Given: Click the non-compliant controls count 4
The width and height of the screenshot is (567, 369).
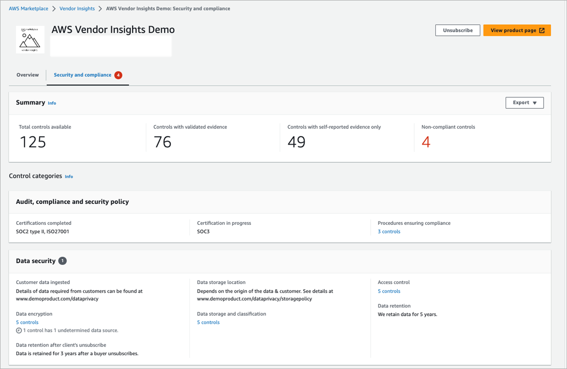Looking at the screenshot, I should pos(426,142).
